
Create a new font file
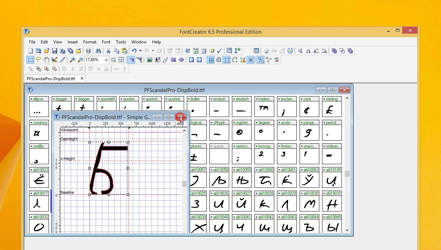coord(31,51)
